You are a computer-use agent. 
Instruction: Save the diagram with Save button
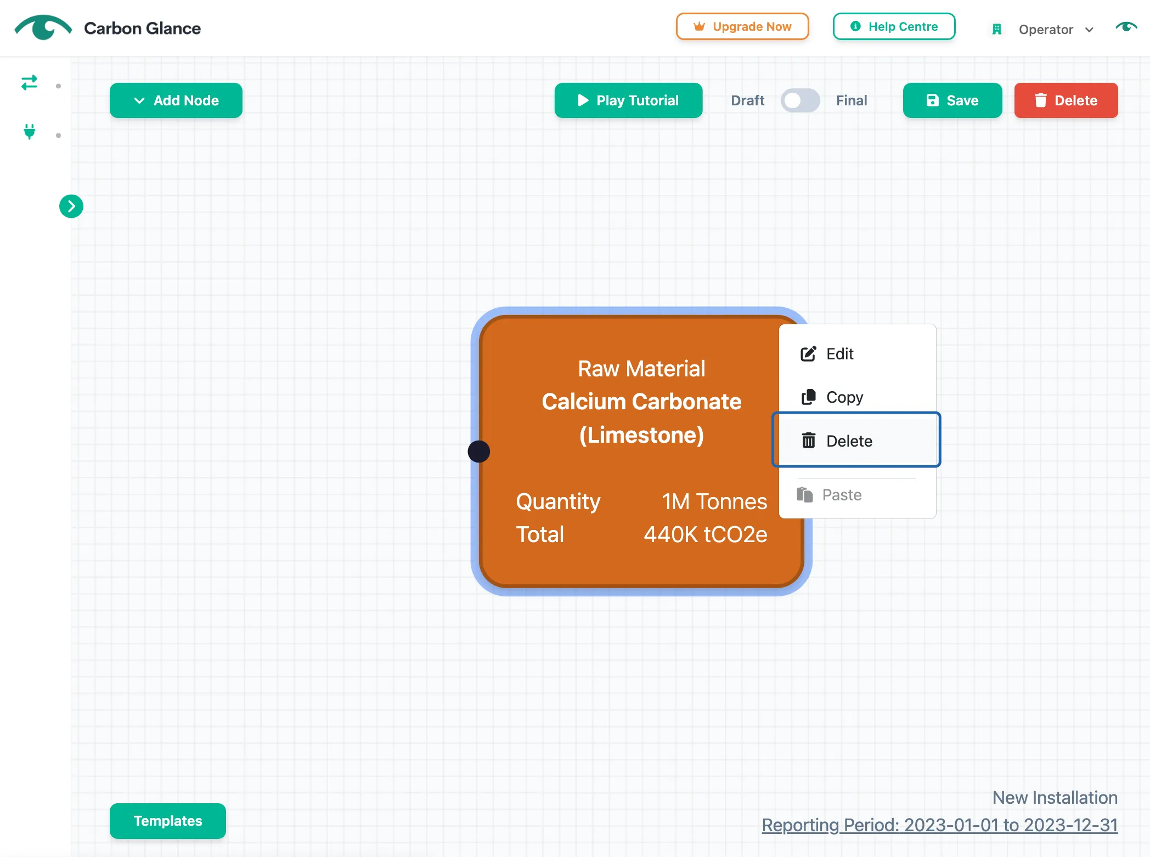click(x=952, y=100)
